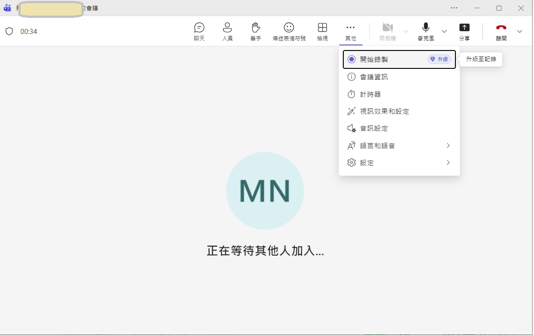Open the 其他 more actions menu
This screenshot has width=534, height=335.
(350, 31)
